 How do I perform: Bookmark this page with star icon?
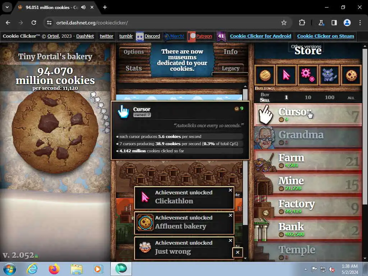tap(284, 23)
